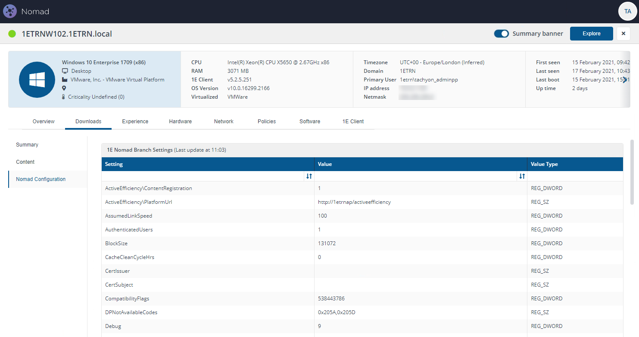Click the Value Type filter field
Screen dimensions: 639x337
click(x=575, y=176)
